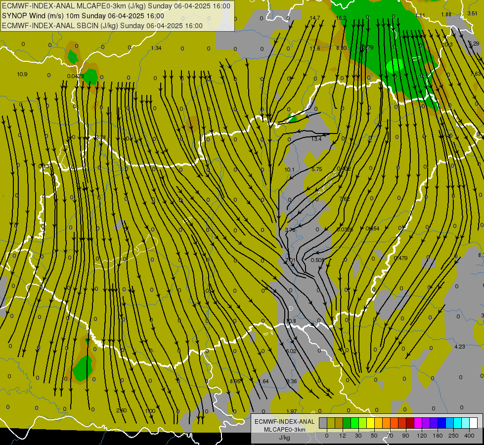Click the olive swatch in the legend

(331, 423)
